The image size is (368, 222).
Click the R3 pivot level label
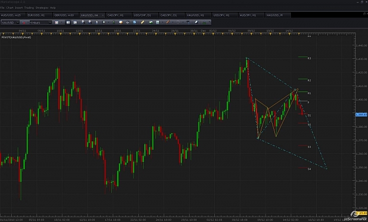pos(309,58)
